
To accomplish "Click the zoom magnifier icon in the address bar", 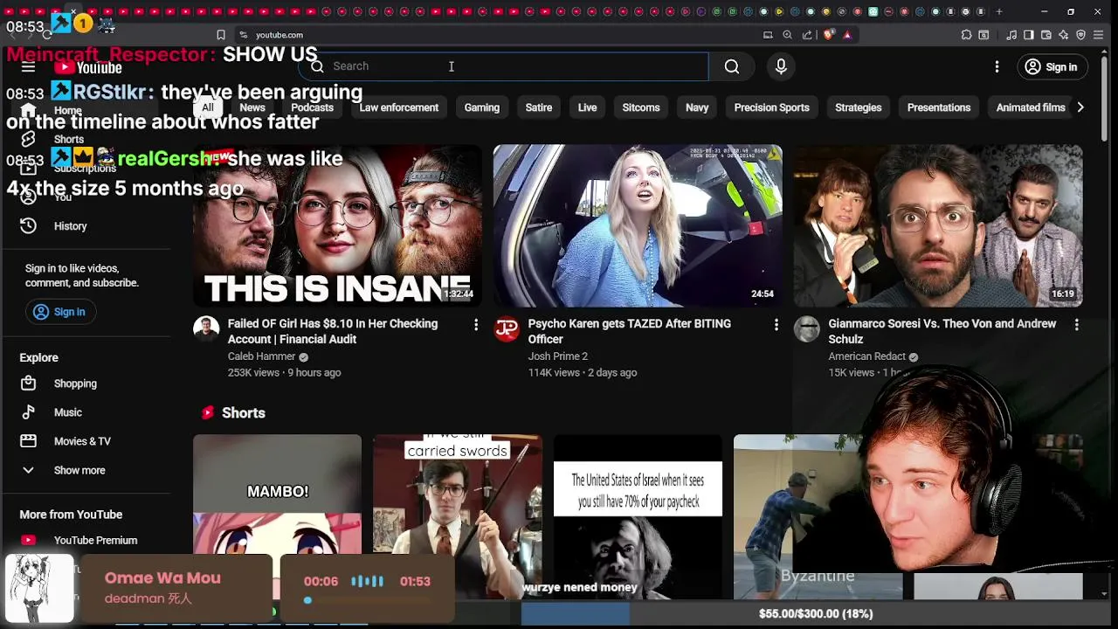I will [787, 35].
